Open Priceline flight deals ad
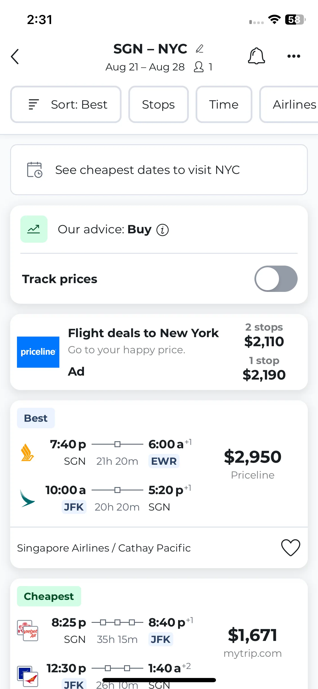The height and width of the screenshot is (689, 318). tap(159, 352)
